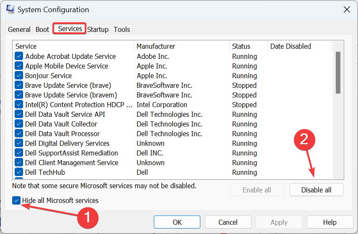Click the System Configuration title bar icon
The height and width of the screenshot is (234, 358).
[x=10, y=9]
